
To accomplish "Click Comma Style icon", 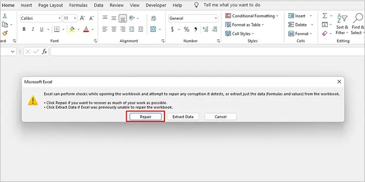I will (196, 29).
